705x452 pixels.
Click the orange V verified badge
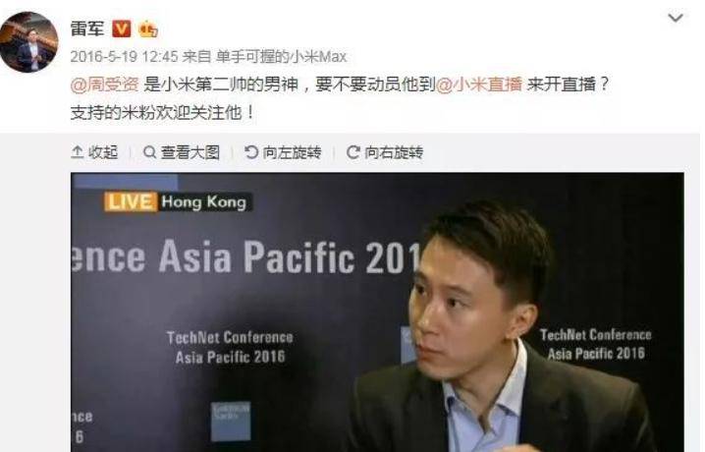click(122, 28)
